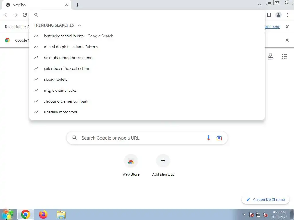Open the side panel icon in toolbar
The image size is (294, 220).
269,15
